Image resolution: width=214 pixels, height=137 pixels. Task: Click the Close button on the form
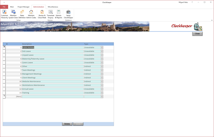coord(198,34)
